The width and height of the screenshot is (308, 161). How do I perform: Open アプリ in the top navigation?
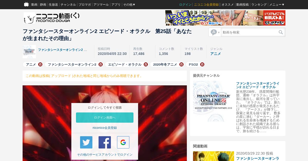pos(116,5)
